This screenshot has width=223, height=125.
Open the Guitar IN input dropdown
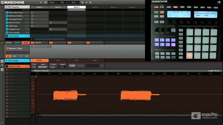click(43, 67)
